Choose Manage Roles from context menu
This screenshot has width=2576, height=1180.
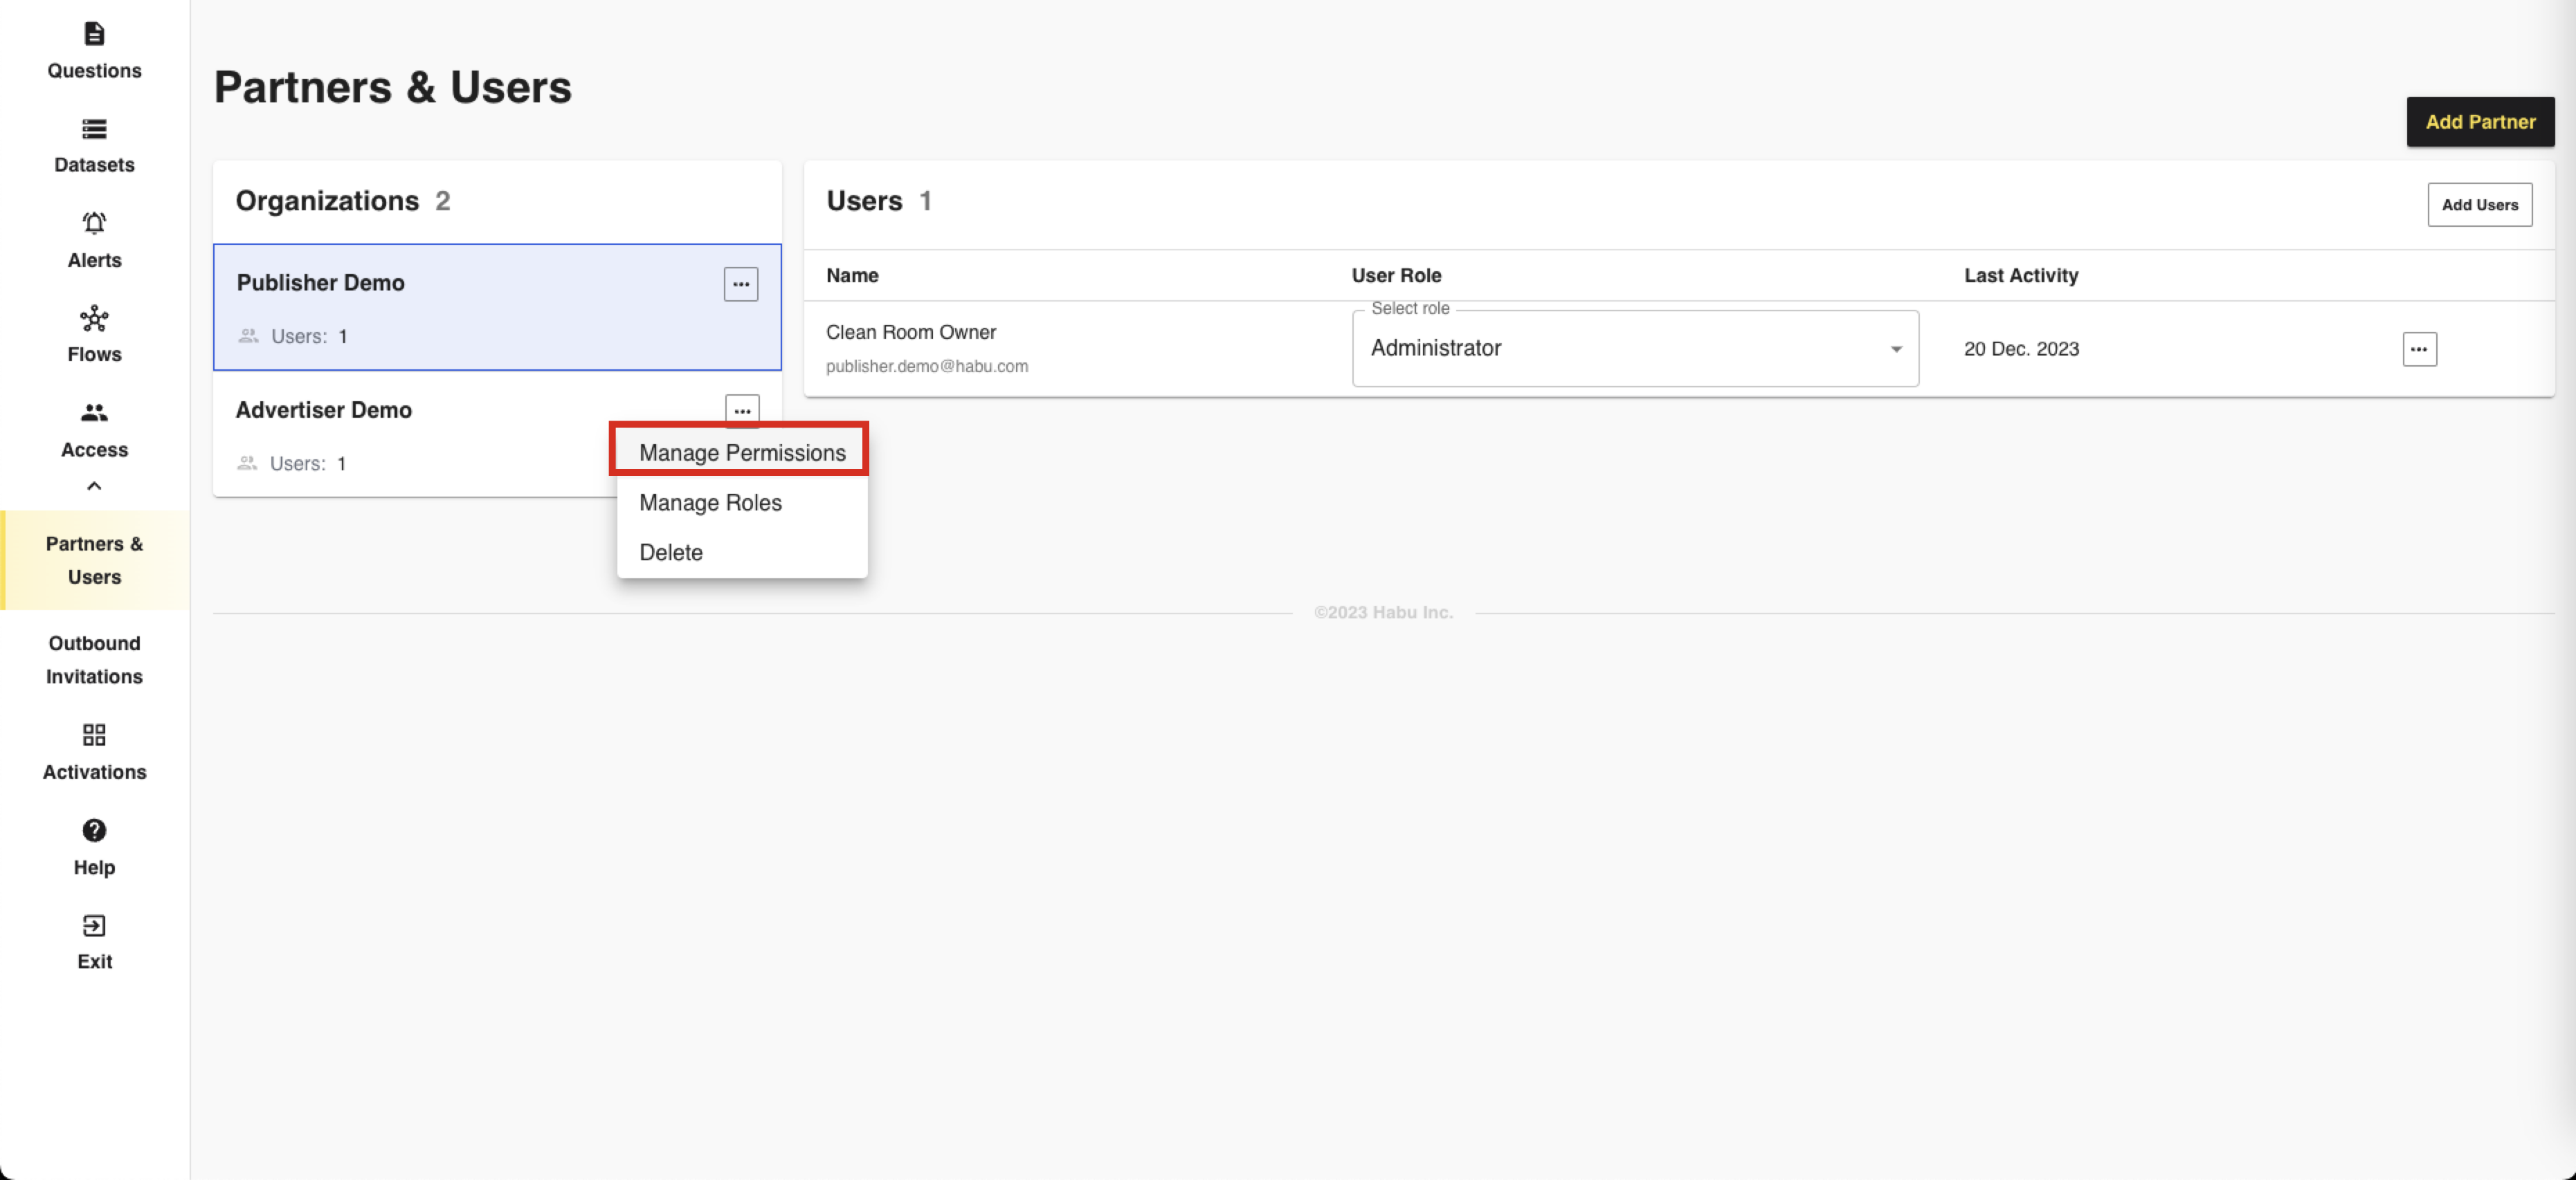pos(710,503)
